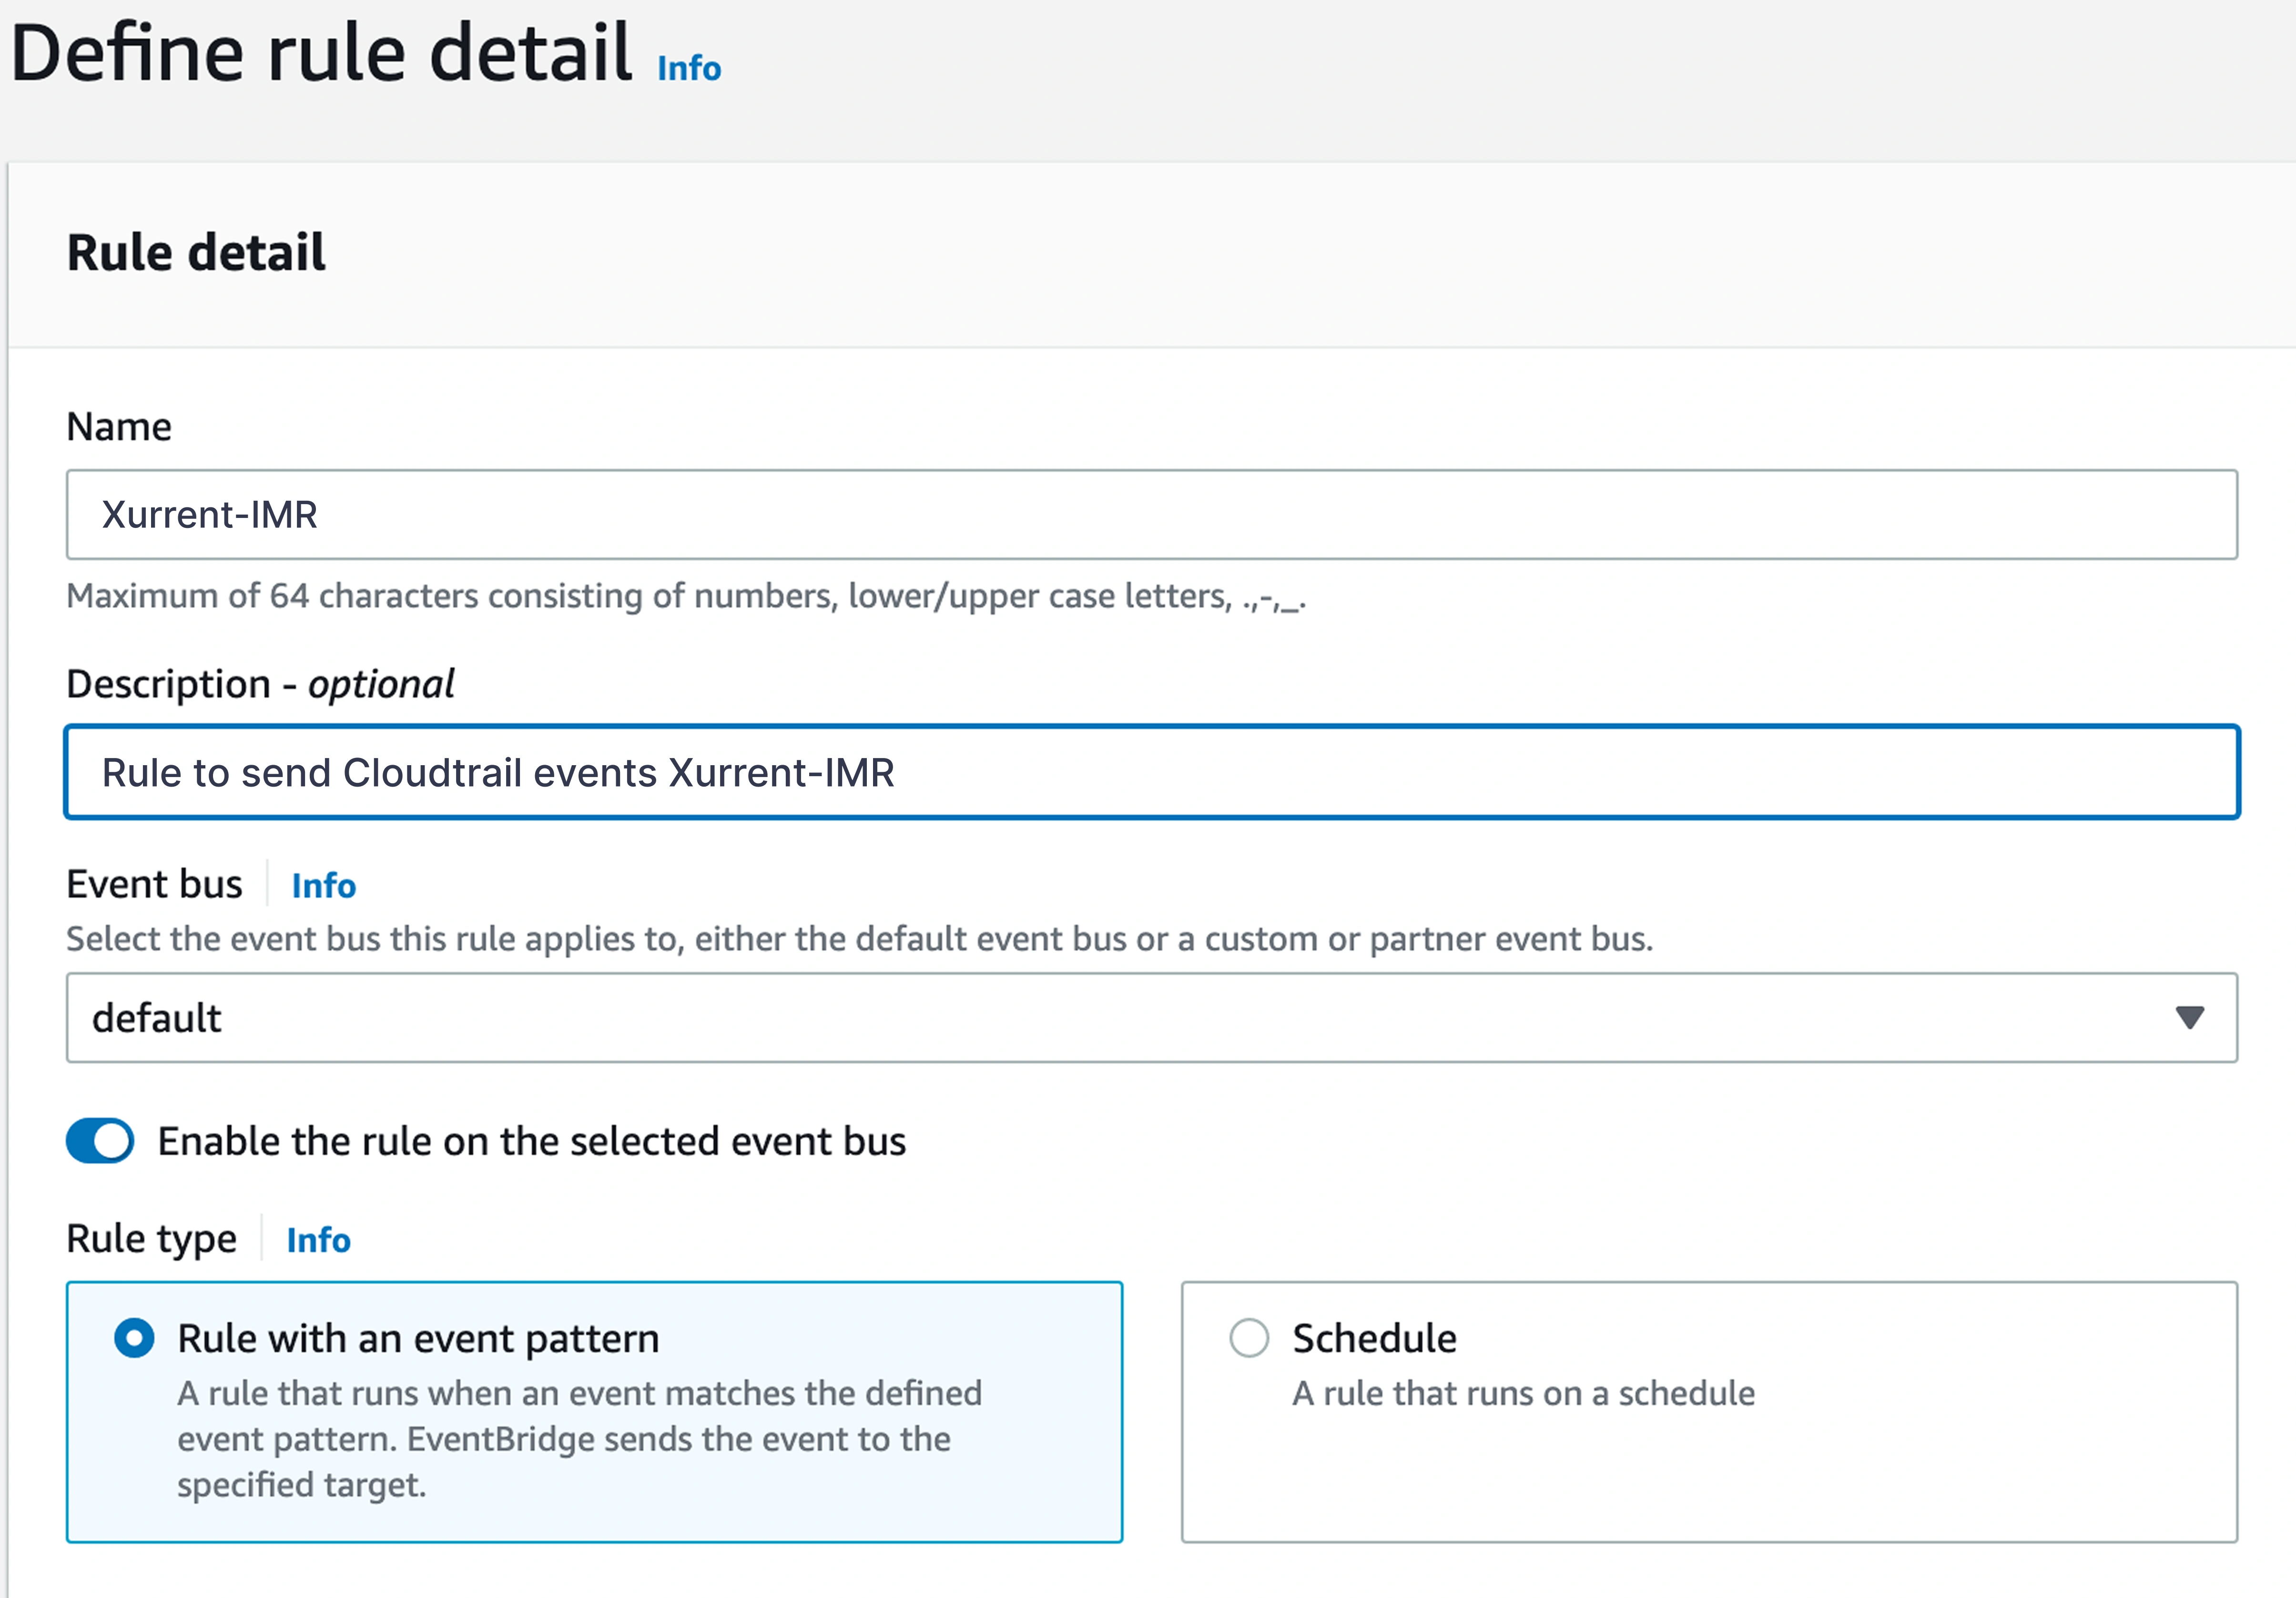Open the Info link next to Event bus
This screenshot has width=2296, height=1598.
click(x=323, y=885)
